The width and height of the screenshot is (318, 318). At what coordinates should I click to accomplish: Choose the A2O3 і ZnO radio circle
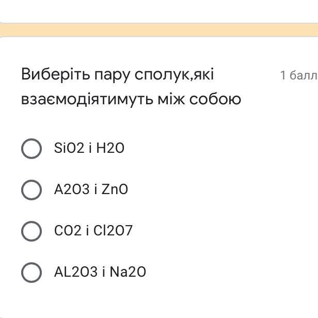pyautogui.click(x=31, y=190)
